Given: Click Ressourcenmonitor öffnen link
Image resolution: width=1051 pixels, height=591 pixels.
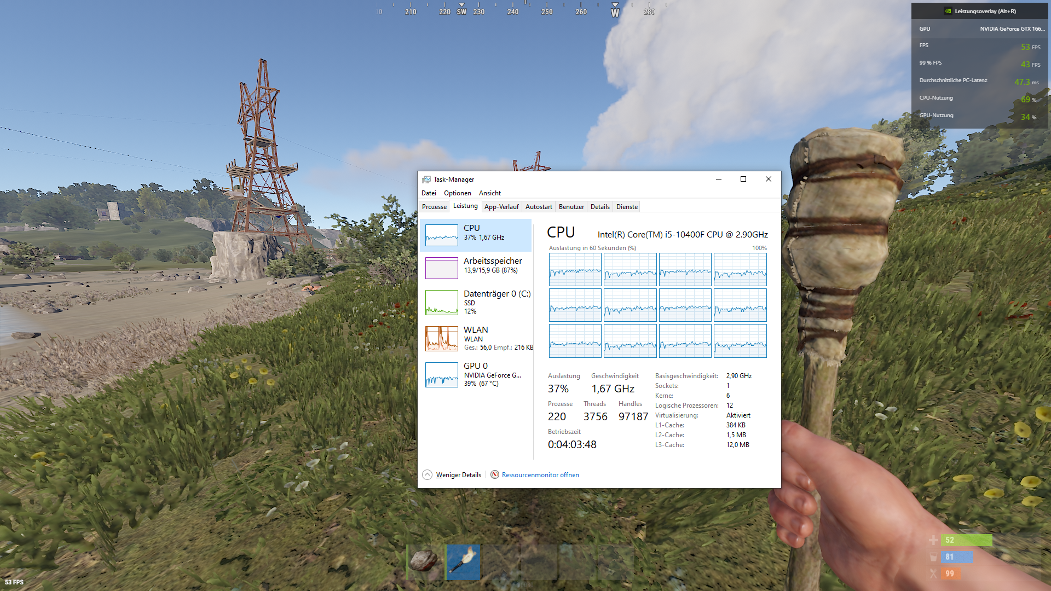Looking at the screenshot, I should tap(540, 475).
